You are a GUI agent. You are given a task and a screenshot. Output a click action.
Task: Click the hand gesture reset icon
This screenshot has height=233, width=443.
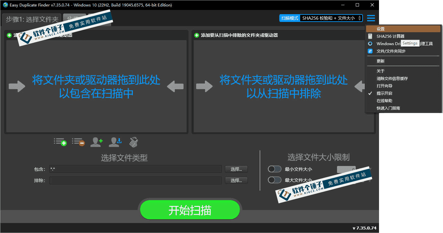point(133,142)
